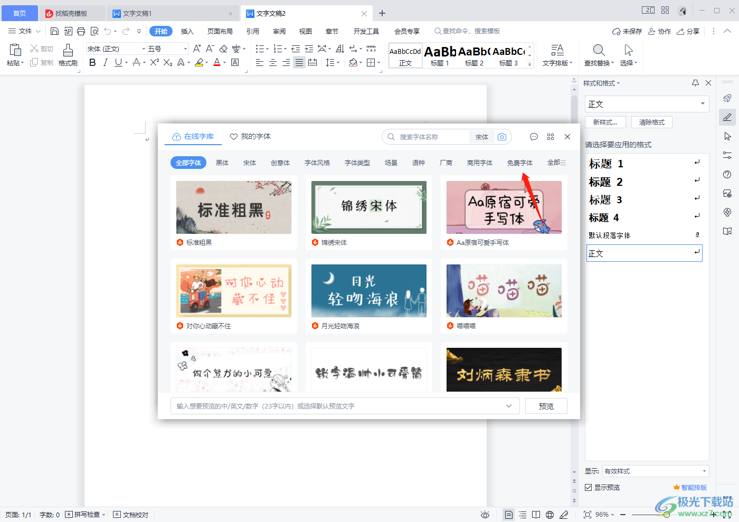Switch to the My Fonts tab

pyautogui.click(x=251, y=136)
